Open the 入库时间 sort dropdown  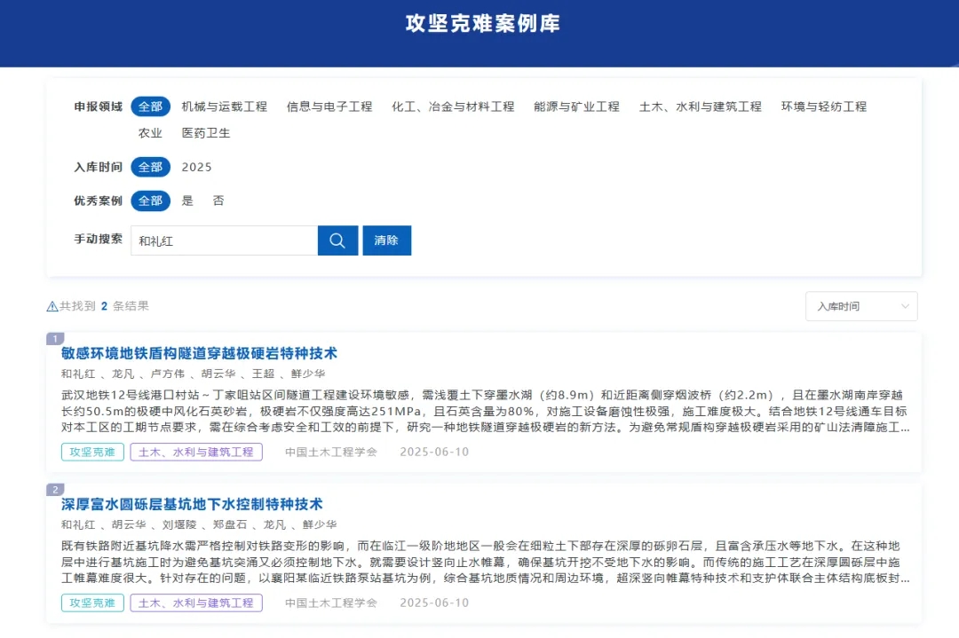[x=860, y=306]
